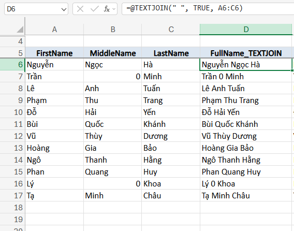This screenshot has width=294, height=231.
Task: Select cell containing Hoàng in column A
Action: click(x=54, y=148)
